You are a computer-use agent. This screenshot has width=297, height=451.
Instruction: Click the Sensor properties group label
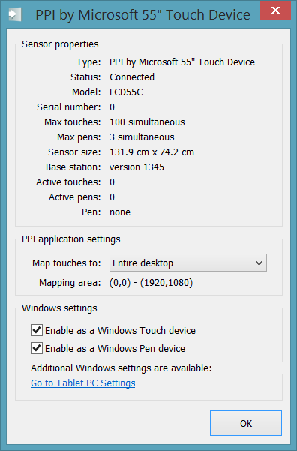point(60,44)
